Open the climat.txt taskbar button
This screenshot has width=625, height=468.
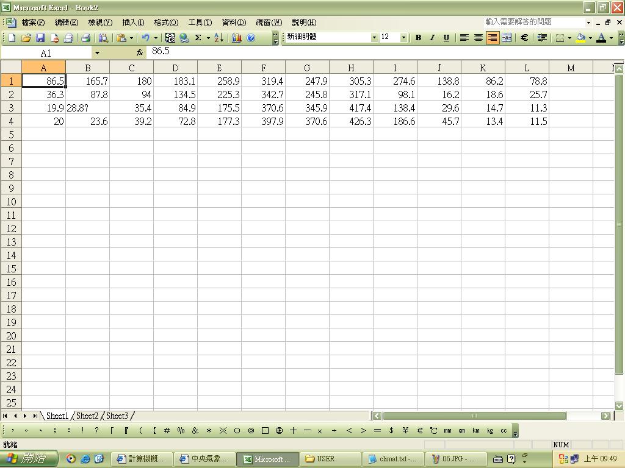tap(392, 459)
